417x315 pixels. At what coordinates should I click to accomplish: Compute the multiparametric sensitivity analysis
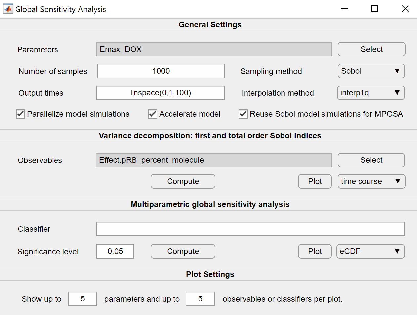[183, 251]
